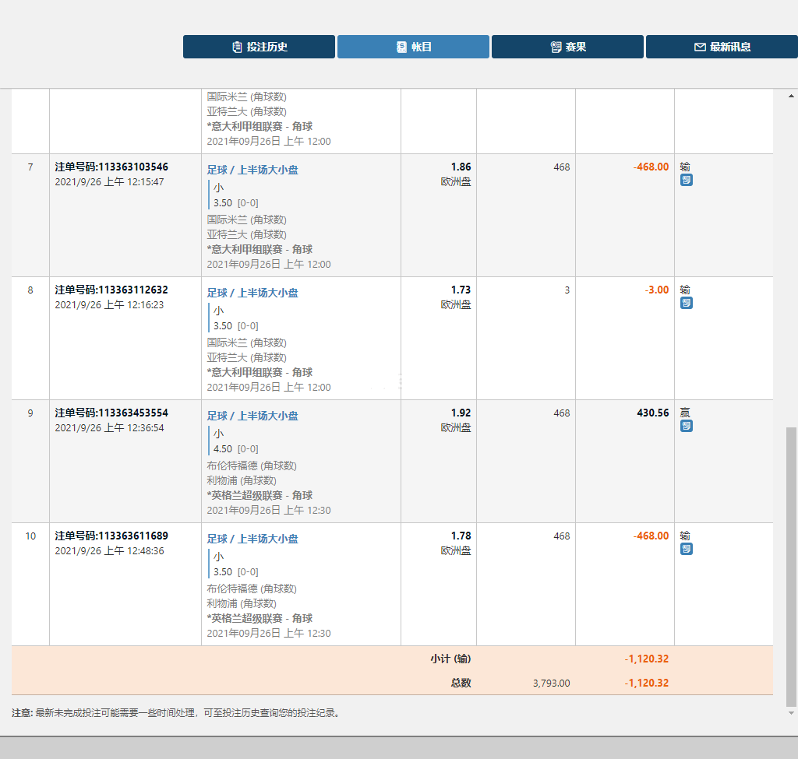The width and height of the screenshot is (798, 759).
Task: Click 足球 / 上半场大小盘 link in bet 8
Action: (x=252, y=293)
